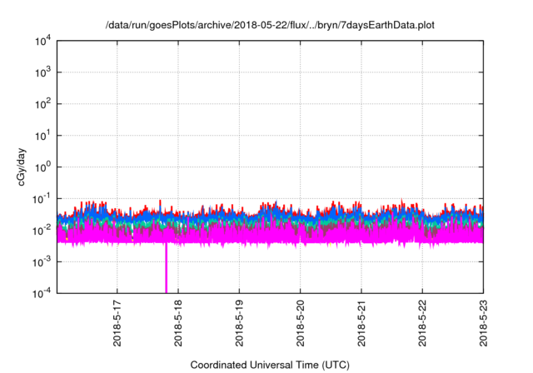The width and height of the screenshot is (533, 373).
Task: Click the 2018-5-17 date label
Action: click(x=117, y=323)
